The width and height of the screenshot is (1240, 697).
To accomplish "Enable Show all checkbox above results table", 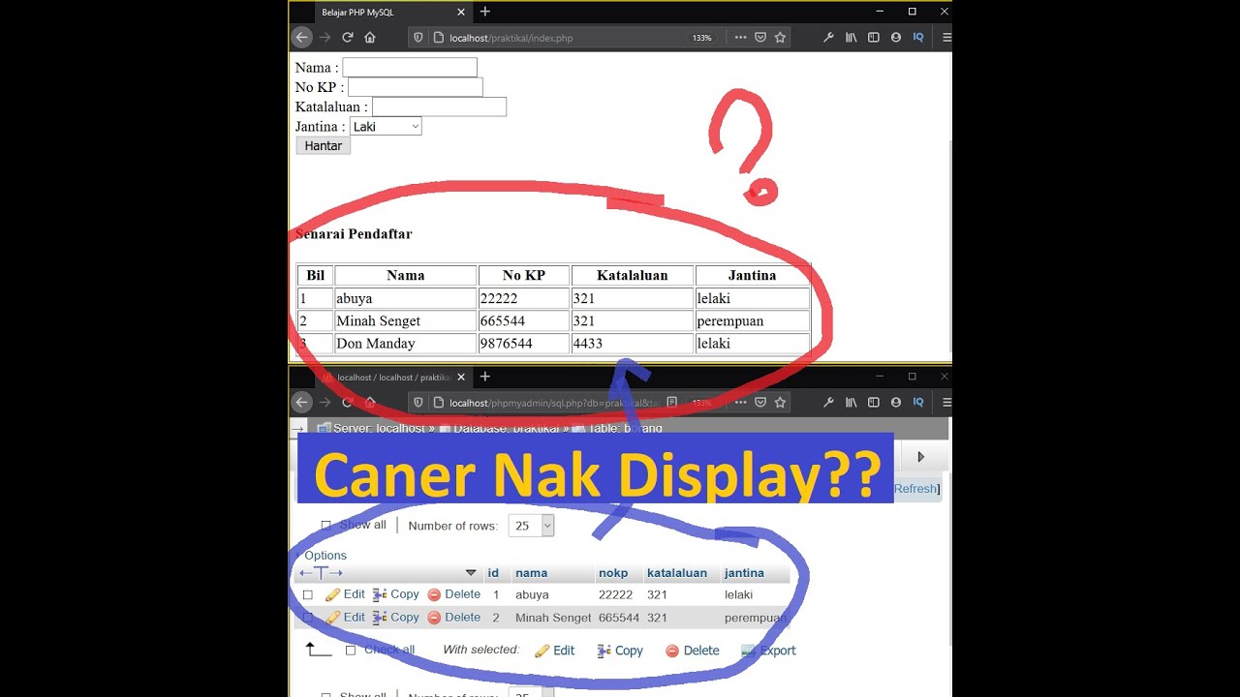I will pyautogui.click(x=326, y=526).
